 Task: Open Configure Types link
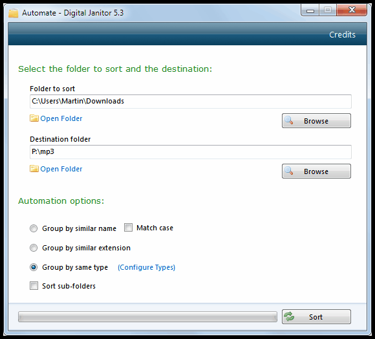coord(146,267)
